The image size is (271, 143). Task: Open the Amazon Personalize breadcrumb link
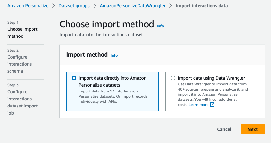[28, 6]
